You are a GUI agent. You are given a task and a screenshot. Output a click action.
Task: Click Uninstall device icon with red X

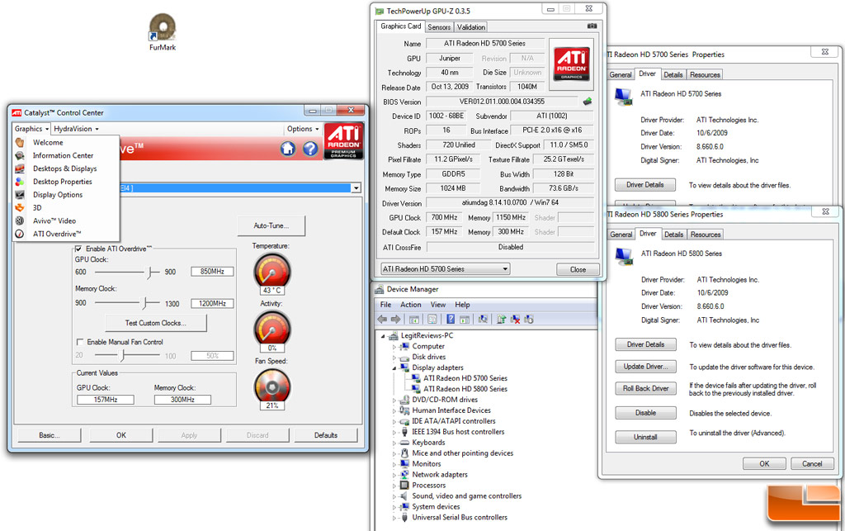click(515, 319)
